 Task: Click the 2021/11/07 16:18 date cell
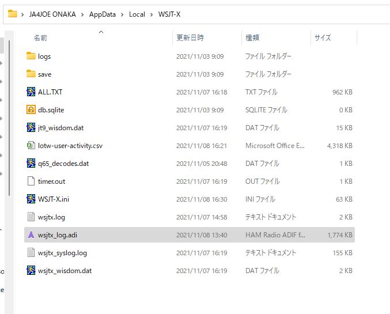(202, 92)
